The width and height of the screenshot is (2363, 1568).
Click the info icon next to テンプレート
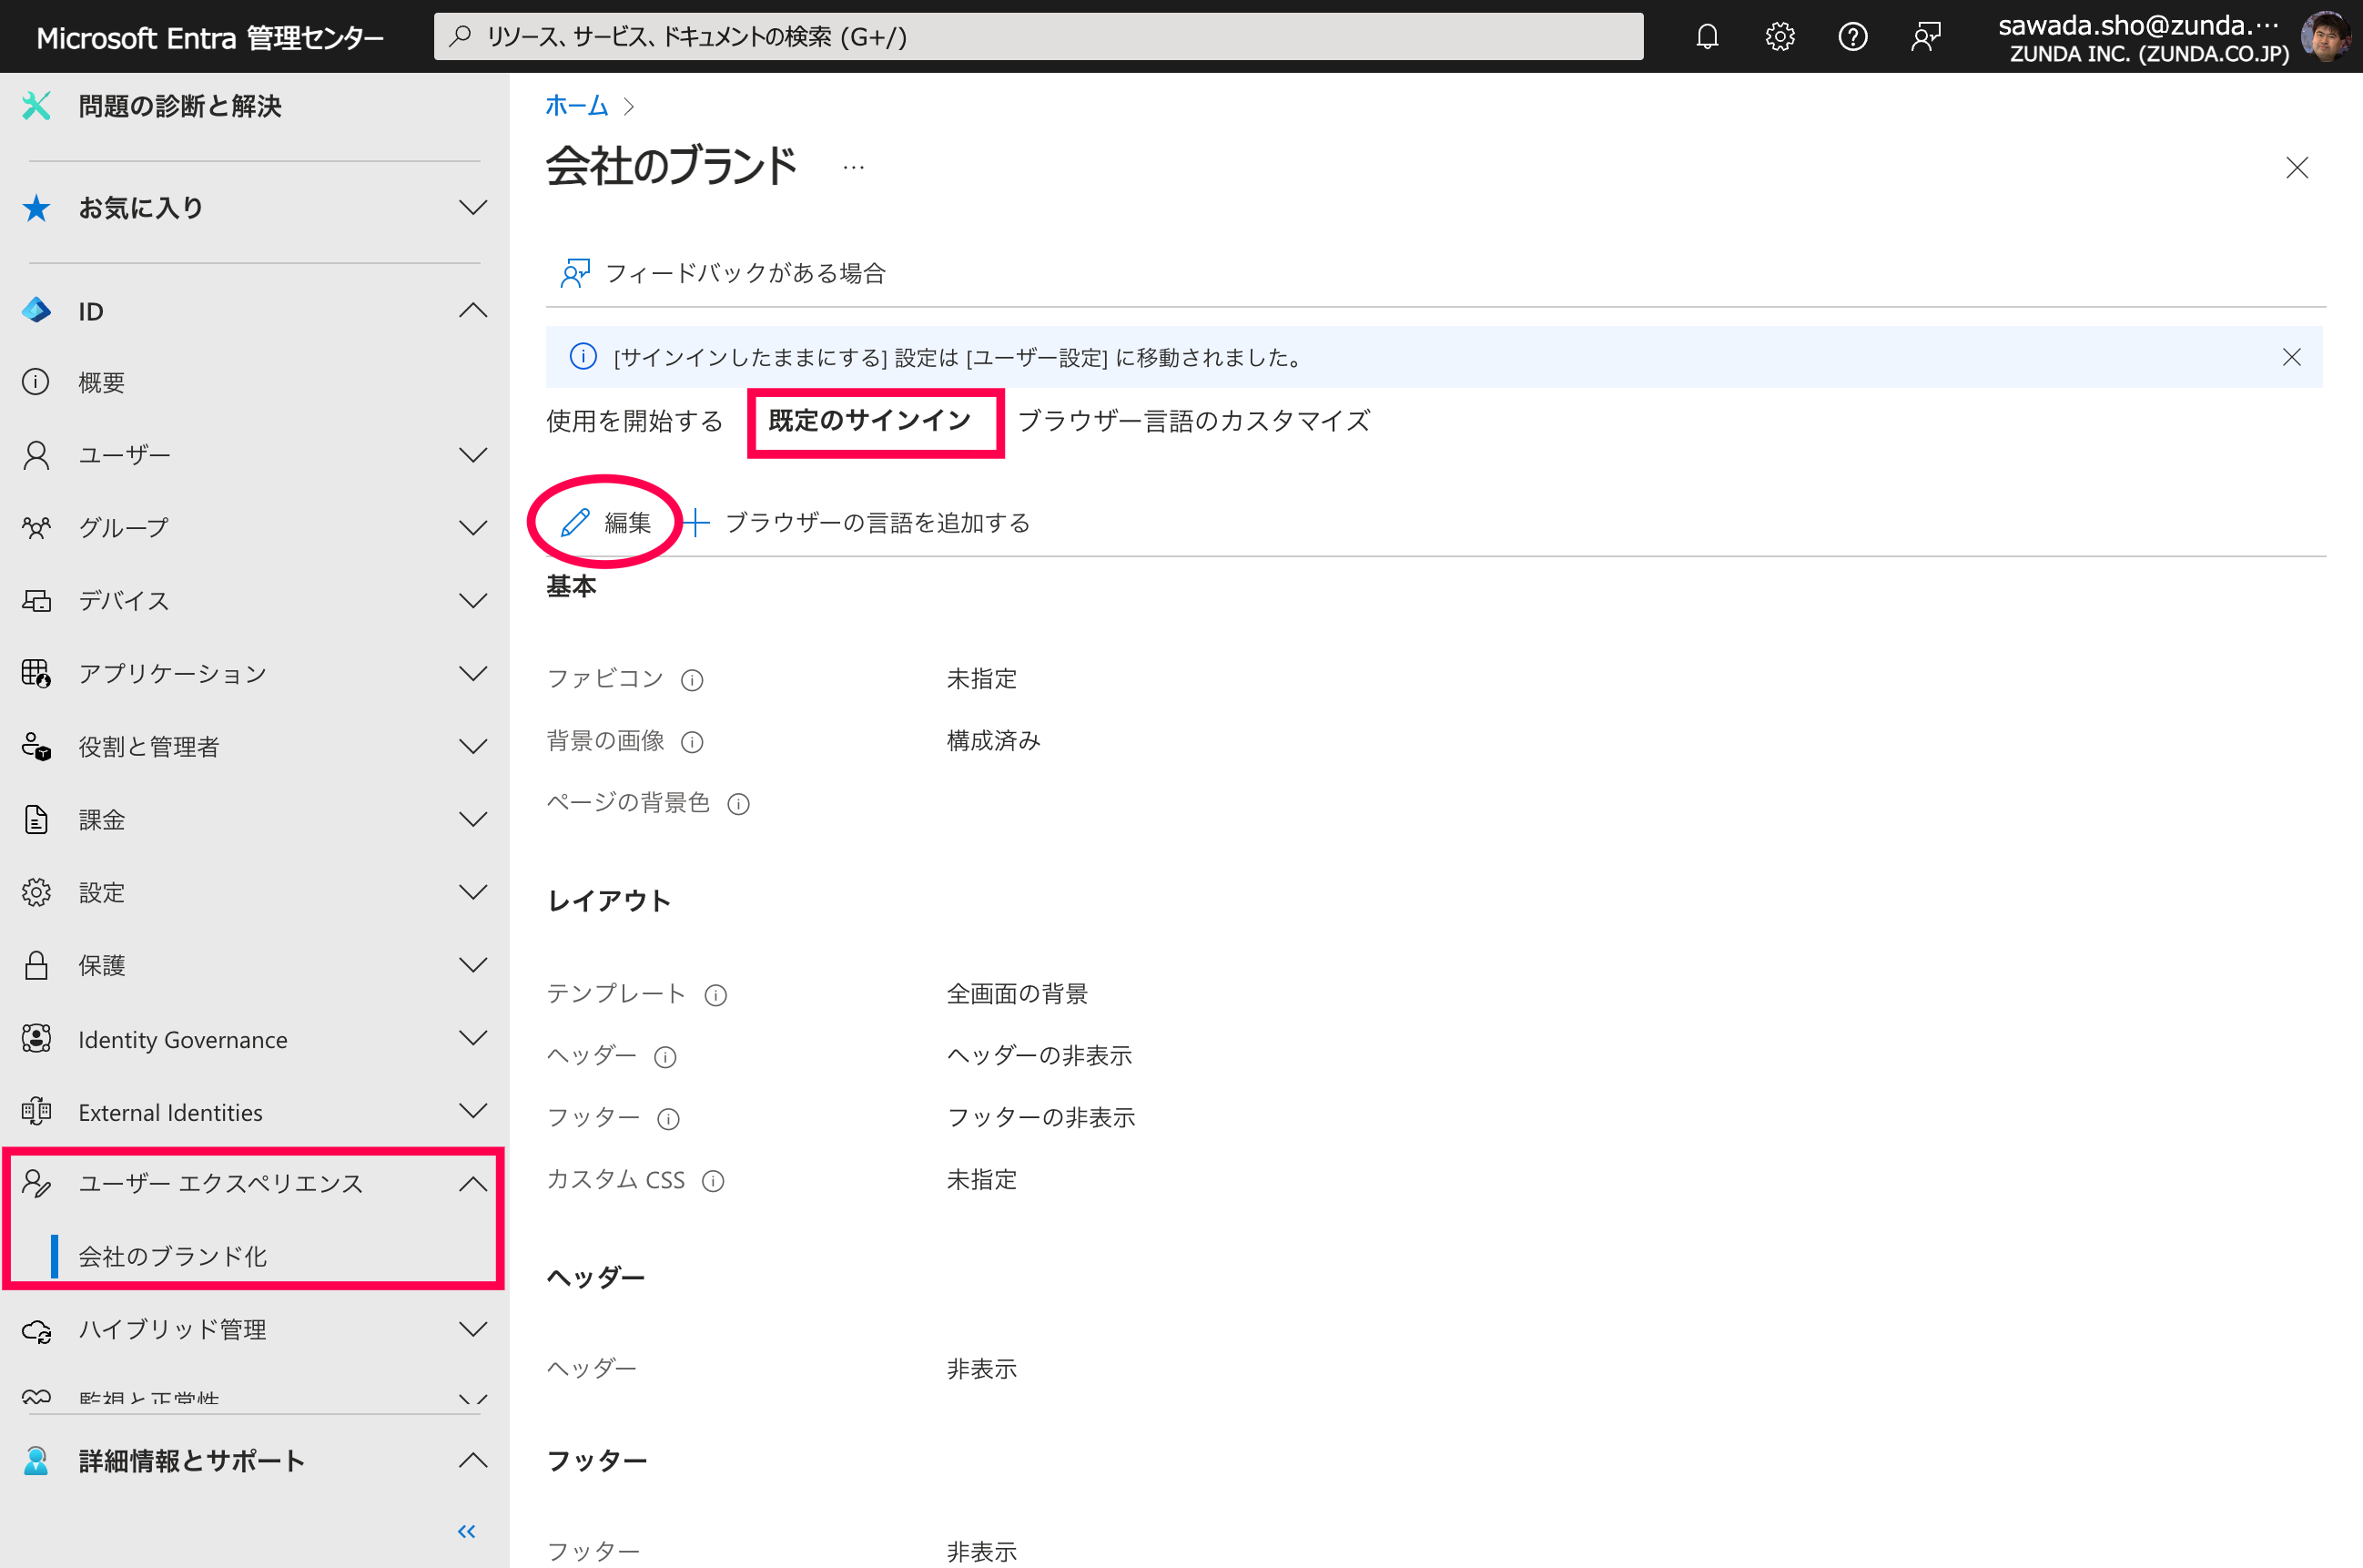(x=715, y=995)
